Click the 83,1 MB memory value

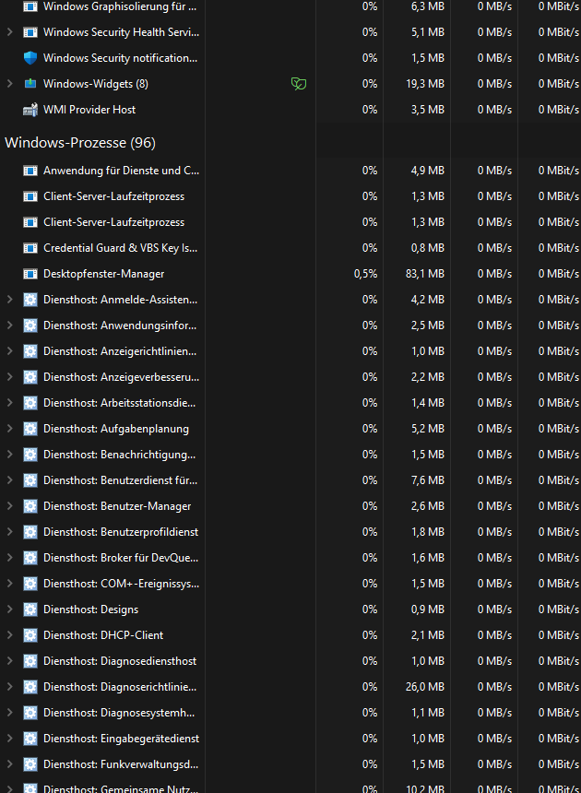tap(425, 274)
